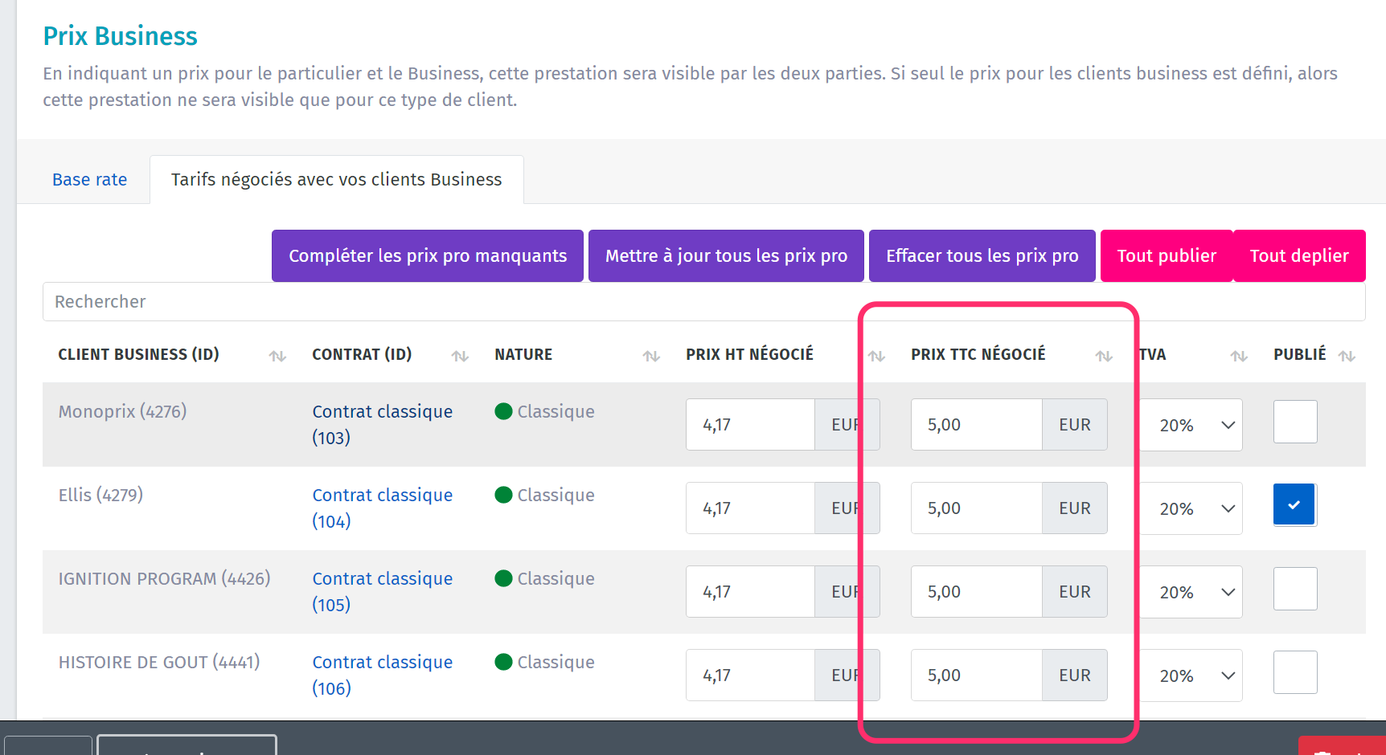Sort by Prix HT Négocié column
This screenshot has height=755, width=1386.
pyautogui.click(x=876, y=356)
